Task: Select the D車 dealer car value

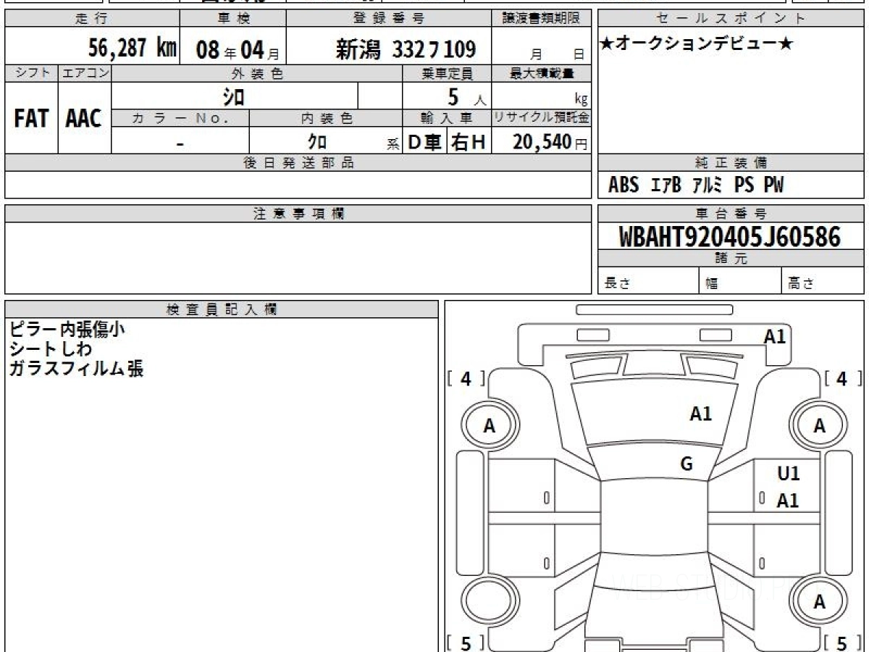Action: (425, 142)
